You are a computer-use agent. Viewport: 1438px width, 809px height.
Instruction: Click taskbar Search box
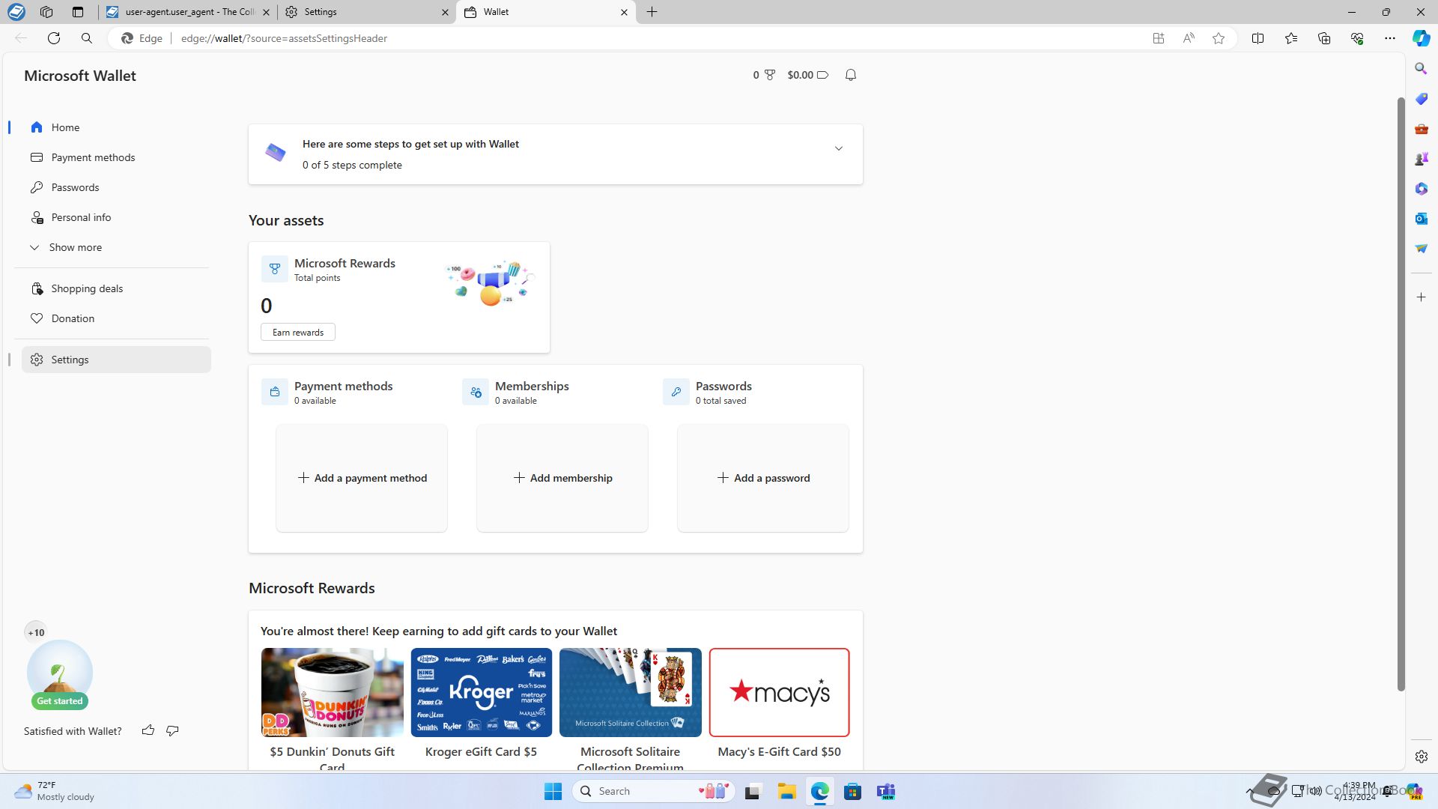[x=654, y=791]
